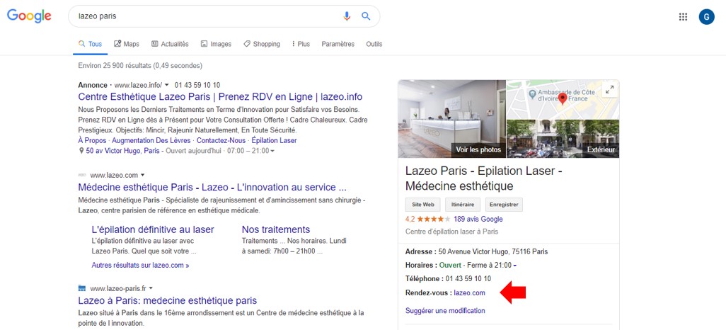Click the Environ 25 900 résultats text
Viewport: 726px width, 330px height.
click(x=140, y=66)
